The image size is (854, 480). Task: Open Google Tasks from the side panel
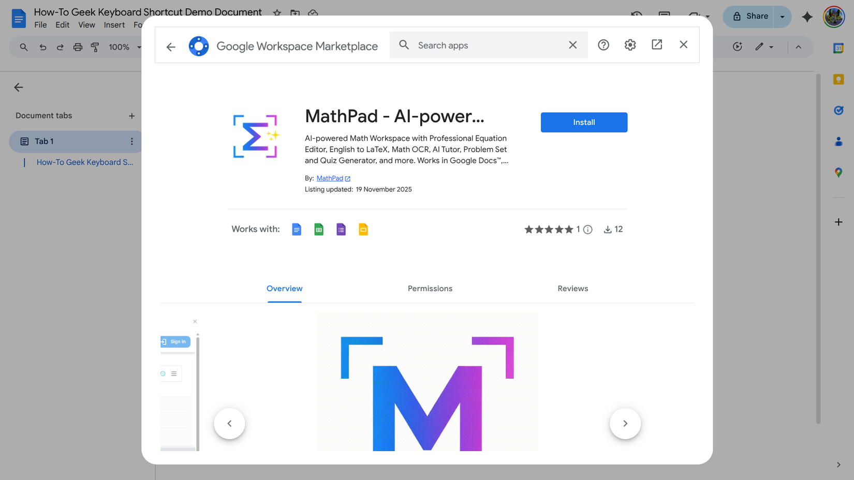(838, 110)
